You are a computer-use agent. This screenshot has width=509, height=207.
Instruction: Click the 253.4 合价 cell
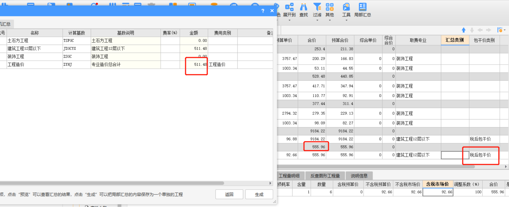click(312, 49)
